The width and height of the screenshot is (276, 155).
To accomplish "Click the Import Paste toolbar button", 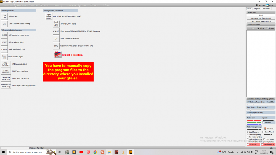I will [x=20, y=6].
